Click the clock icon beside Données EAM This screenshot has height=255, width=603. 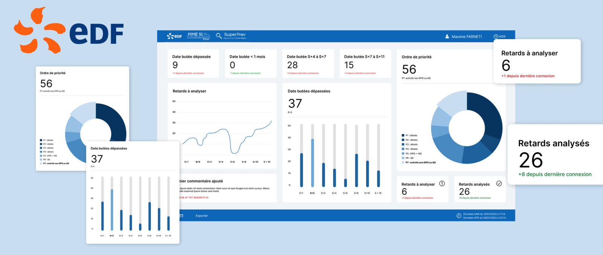pos(459,216)
